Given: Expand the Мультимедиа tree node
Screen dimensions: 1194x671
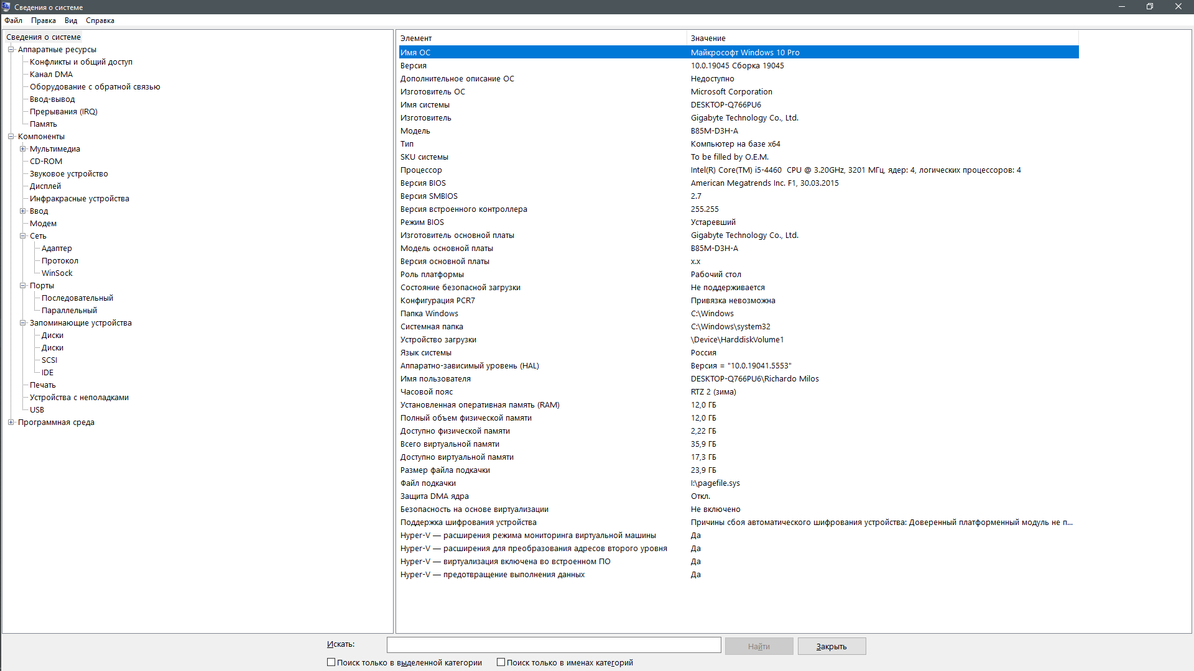Looking at the screenshot, I should click(x=22, y=149).
